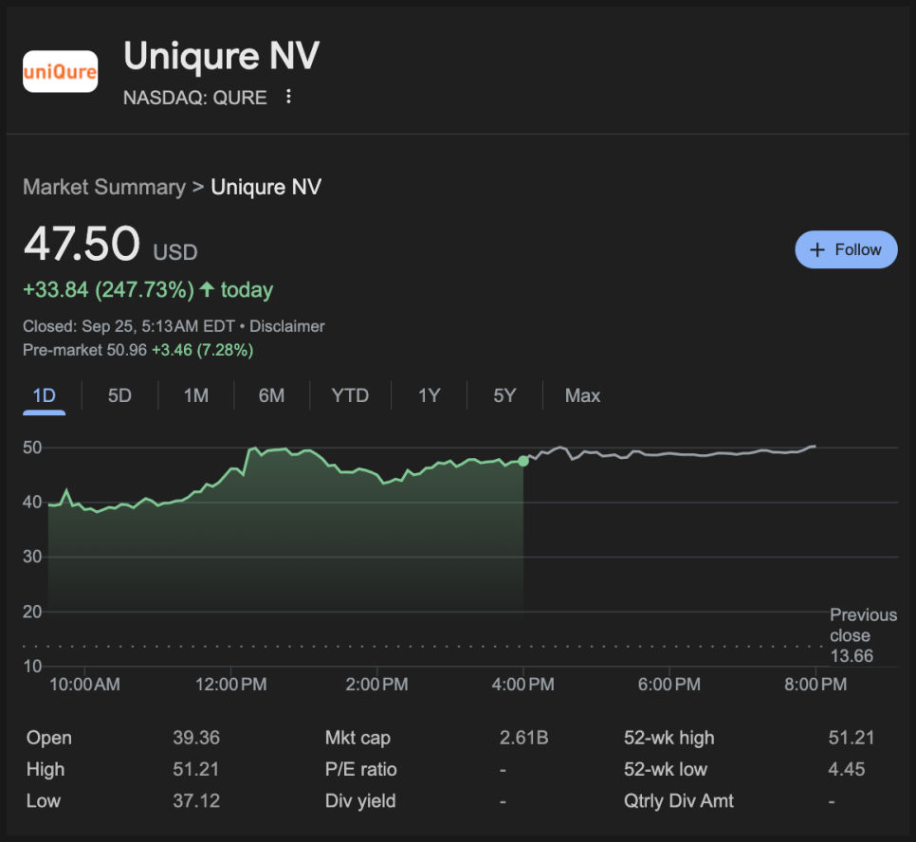This screenshot has width=916, height=842.
Task: Click the +33.84 (247.73%) daily change
Action: [108, 290]
